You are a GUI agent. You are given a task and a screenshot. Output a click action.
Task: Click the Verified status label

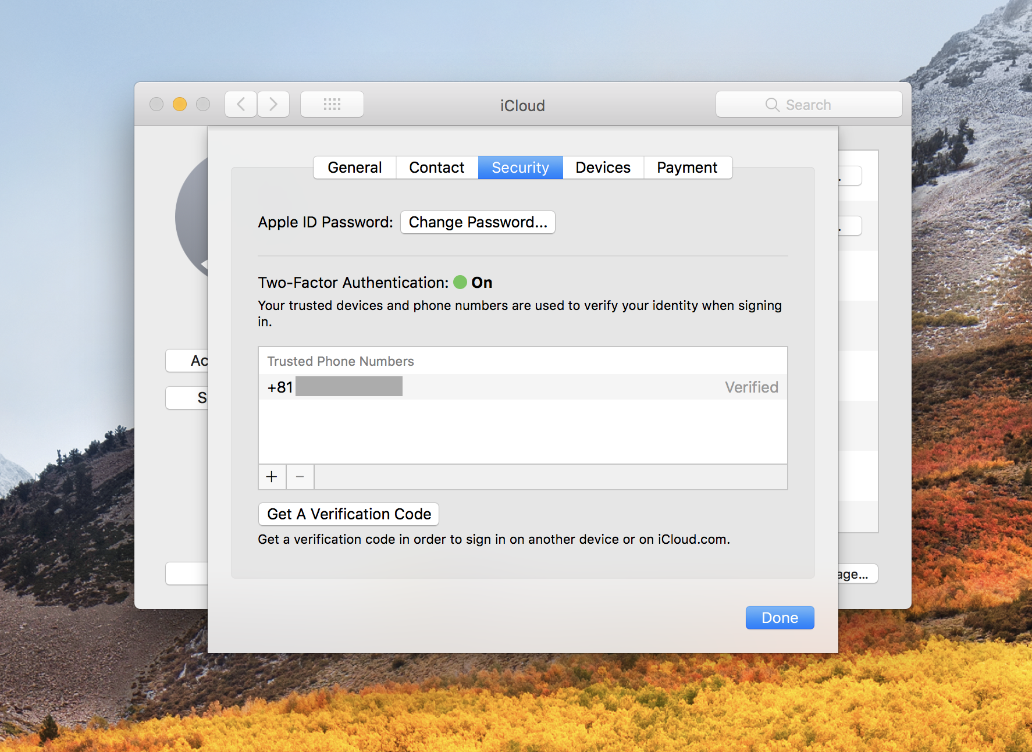coord(751,387)
